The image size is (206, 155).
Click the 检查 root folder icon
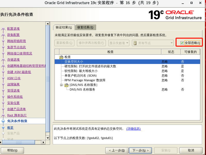click(x=61, y=57)
